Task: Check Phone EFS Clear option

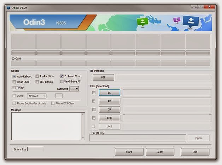Action: [x=53, y=103]
